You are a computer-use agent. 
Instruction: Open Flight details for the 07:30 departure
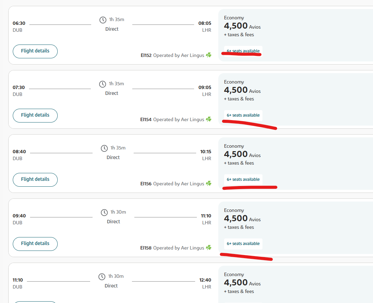point(35,116)
